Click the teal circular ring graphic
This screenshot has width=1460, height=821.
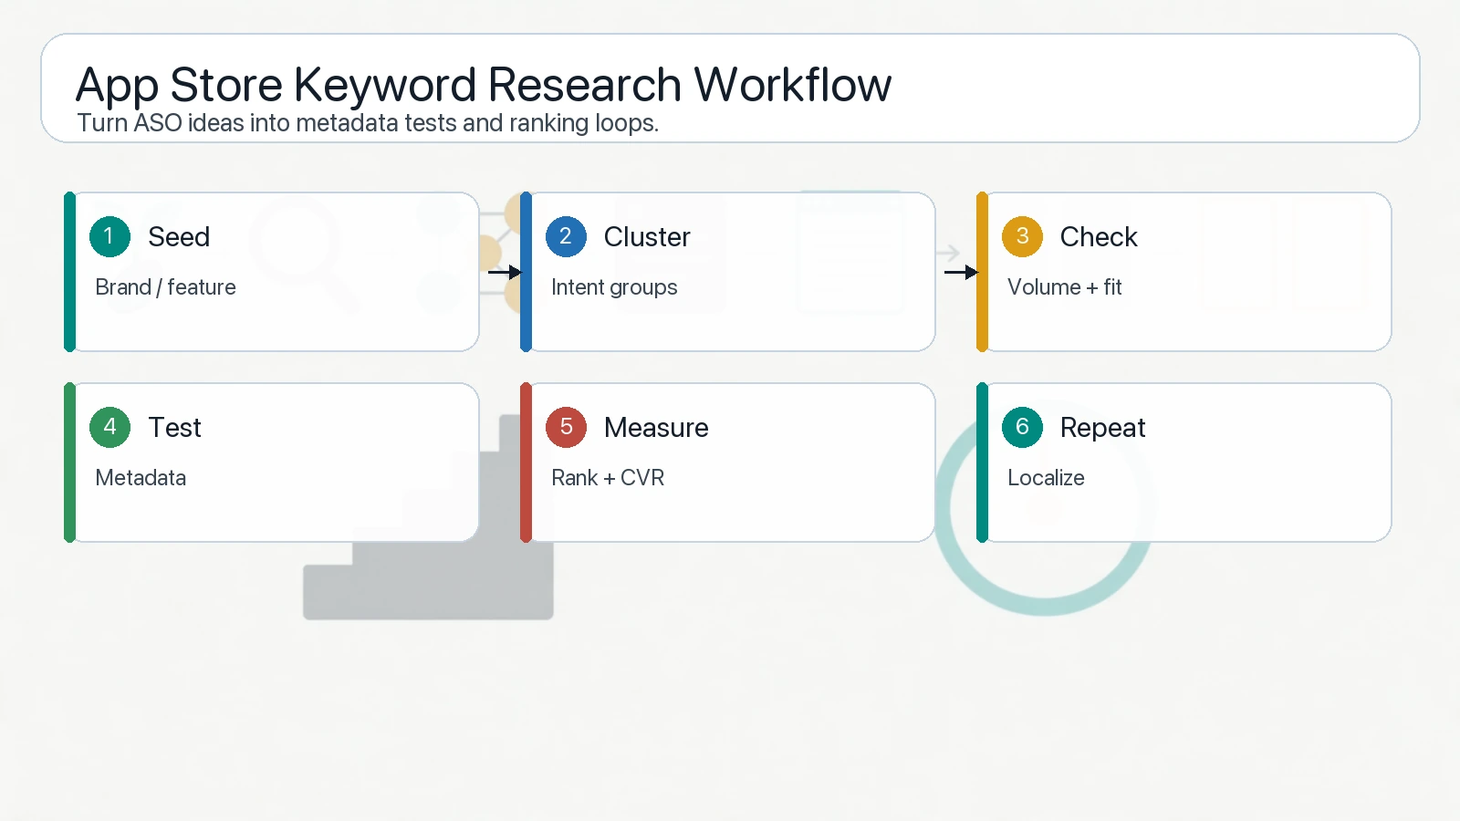1043,599
